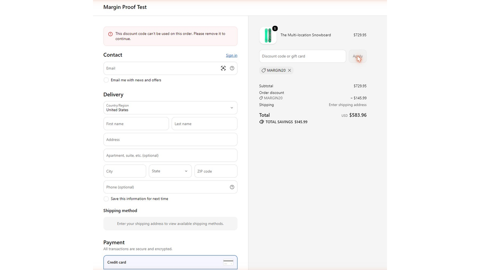480x270 pixels.
Task: Click the MARGIN20 tag icon under Order discount
Action: pyautogui.click(x=261, y=98)
